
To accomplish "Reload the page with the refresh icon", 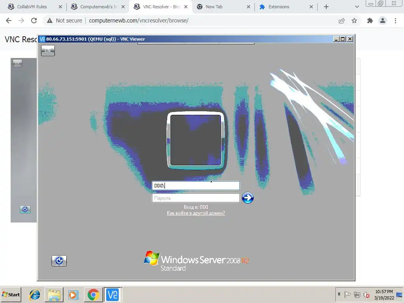I will tap(34, 21).
